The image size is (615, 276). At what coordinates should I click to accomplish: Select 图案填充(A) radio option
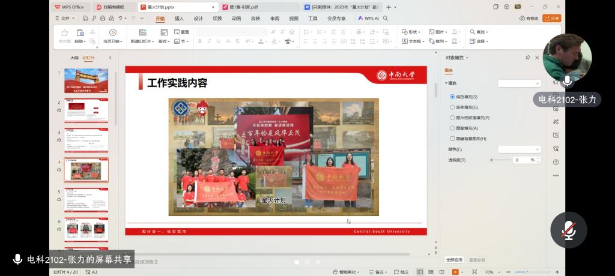[452, 128]
